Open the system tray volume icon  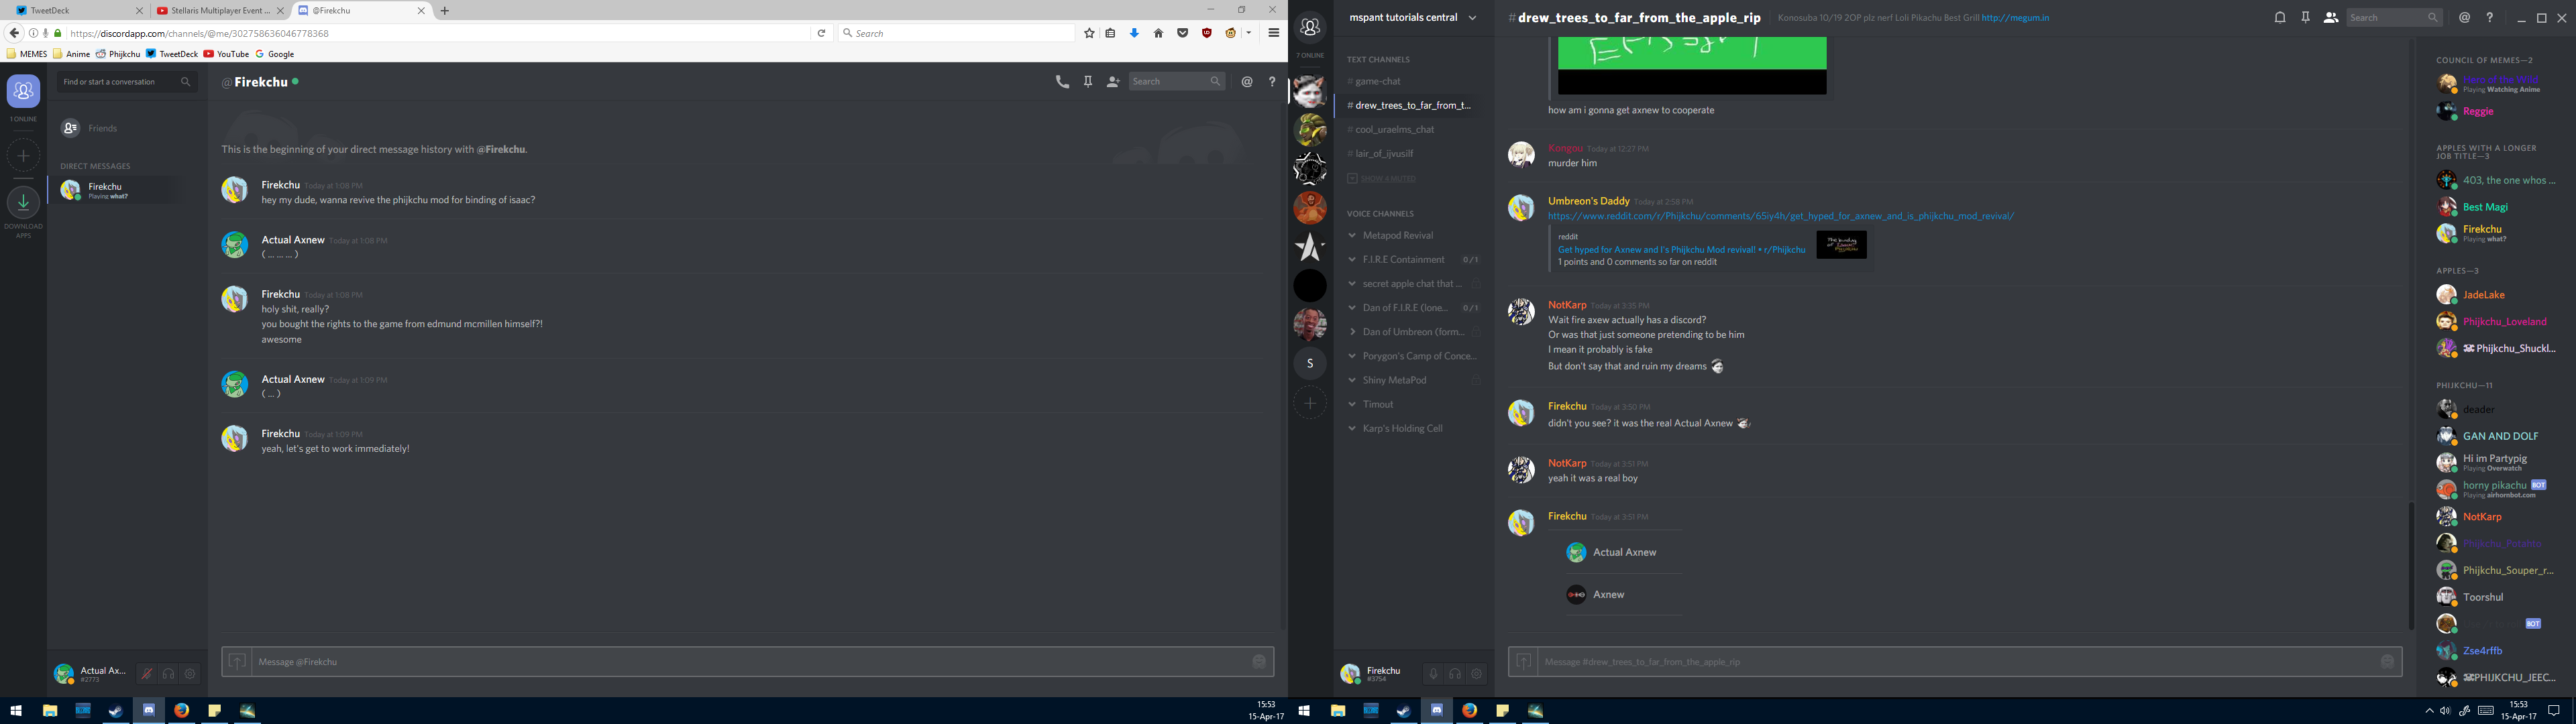click(x=2445, y=711)
